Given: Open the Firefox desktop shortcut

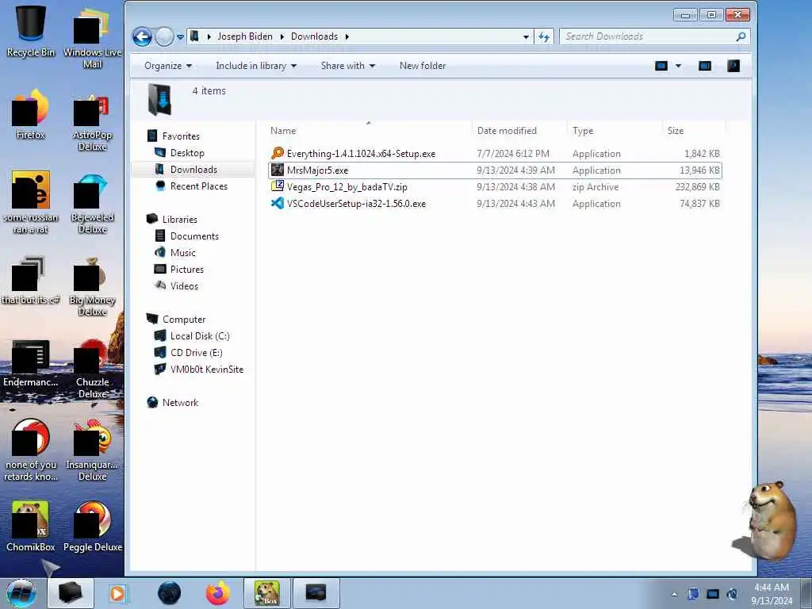Looking at the screenshot, I should click(31, 114).
